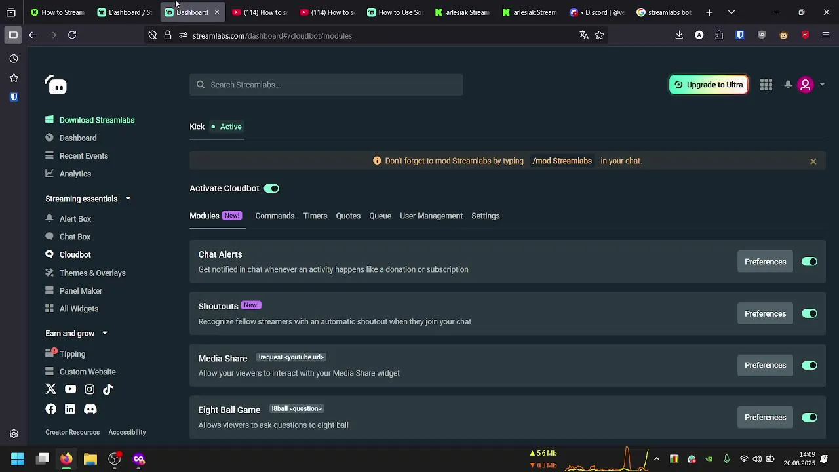Click the Search Streamlabs field
This screenshot has width=839, height=472.
(x=326, y=85)
